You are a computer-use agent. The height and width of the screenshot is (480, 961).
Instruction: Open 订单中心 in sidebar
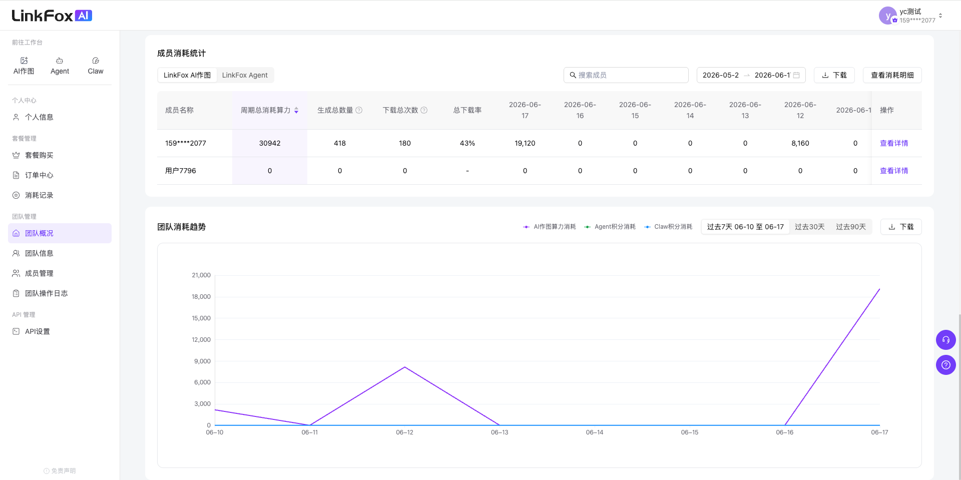point(60,175)
